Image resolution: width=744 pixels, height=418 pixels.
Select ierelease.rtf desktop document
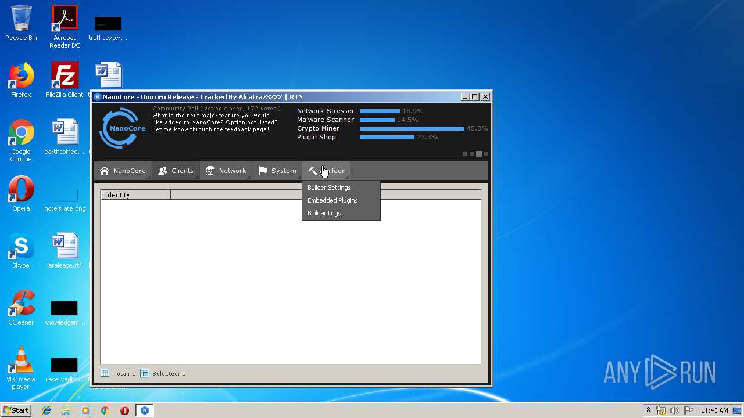click(x=65, y=251)
